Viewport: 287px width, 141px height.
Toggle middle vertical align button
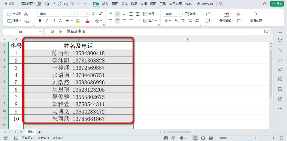(x=117, y=14)
